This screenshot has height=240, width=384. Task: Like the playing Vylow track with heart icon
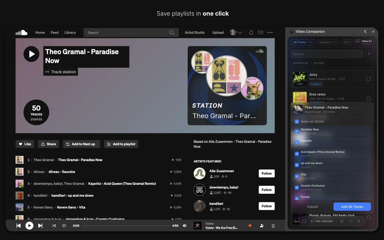(x=250, y=226)
